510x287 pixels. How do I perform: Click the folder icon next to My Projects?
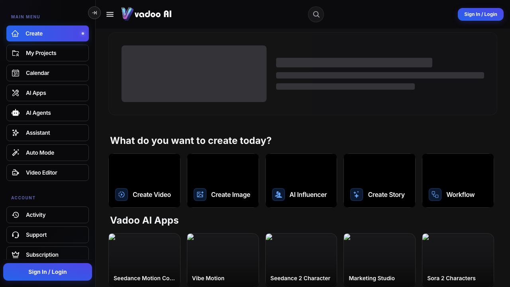coord(16,53)
